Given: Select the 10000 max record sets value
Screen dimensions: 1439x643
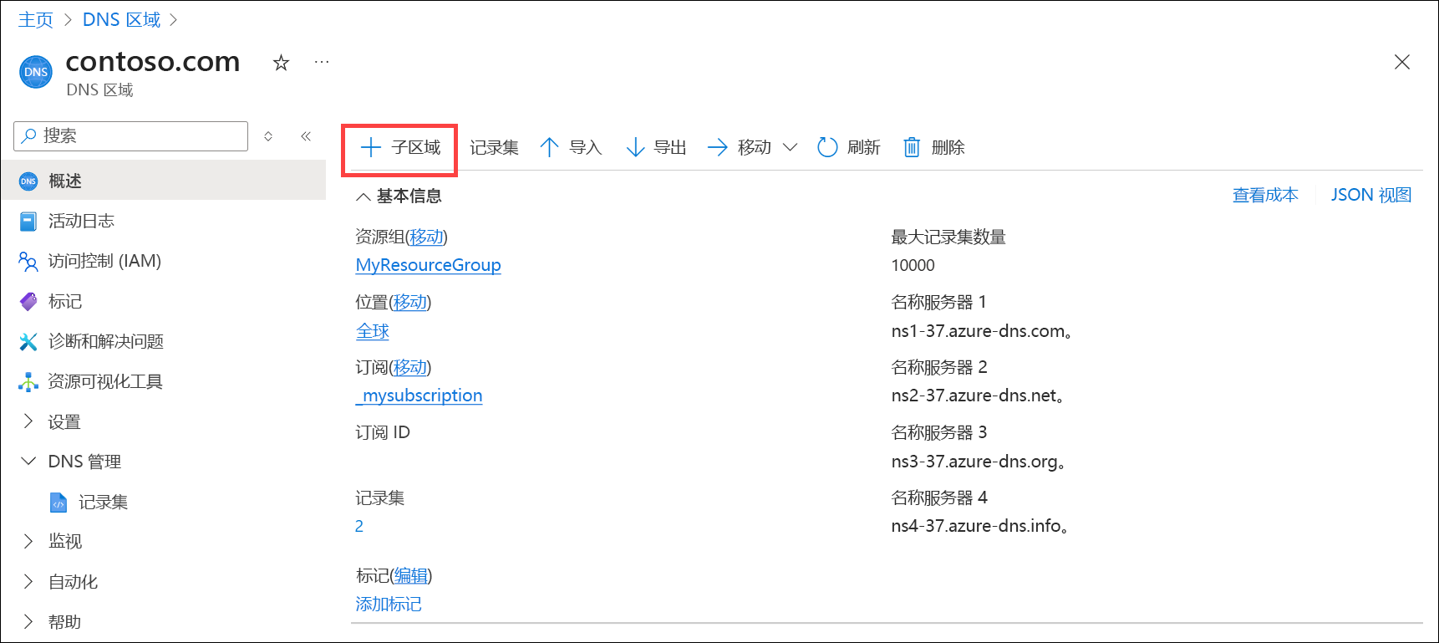Looking at the screenshot, I should point(913,265).
